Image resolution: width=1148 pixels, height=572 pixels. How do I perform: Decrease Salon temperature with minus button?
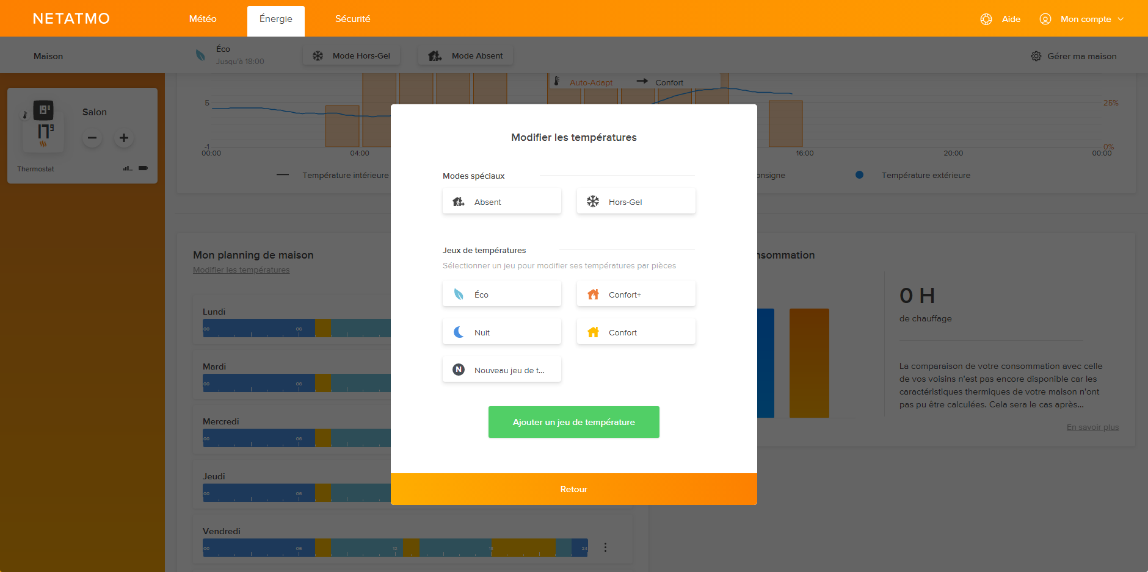coord(92,138)
